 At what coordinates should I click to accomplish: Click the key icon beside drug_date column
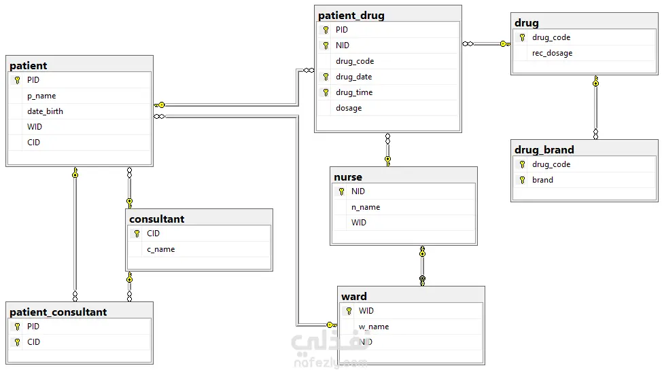click(x=326, y=77)
